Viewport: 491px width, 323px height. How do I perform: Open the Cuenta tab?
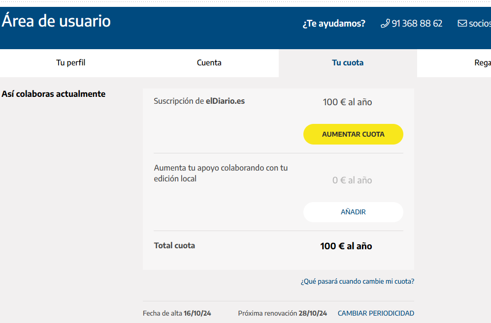click(209, 63)
